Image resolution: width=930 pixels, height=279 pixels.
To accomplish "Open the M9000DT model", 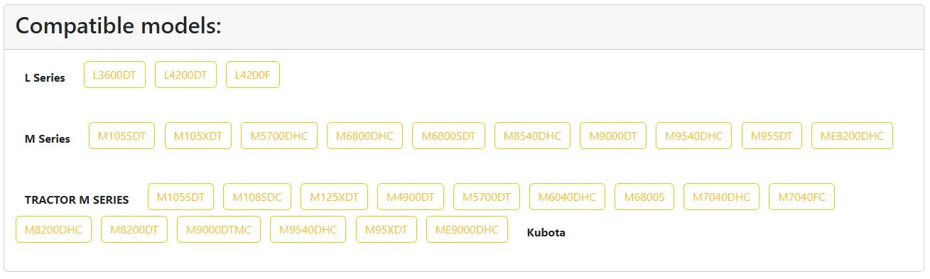I will tap(613, 136).
